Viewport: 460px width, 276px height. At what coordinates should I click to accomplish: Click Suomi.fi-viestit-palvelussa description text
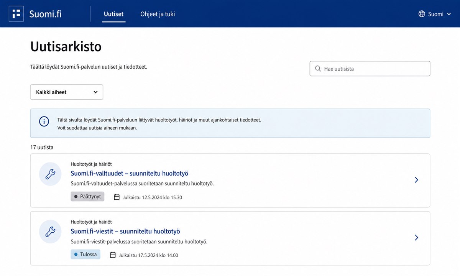(x=139, y=242)
